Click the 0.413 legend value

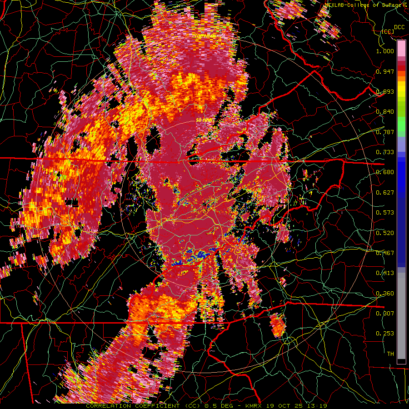pyautogui.click(x=385, y=273)
